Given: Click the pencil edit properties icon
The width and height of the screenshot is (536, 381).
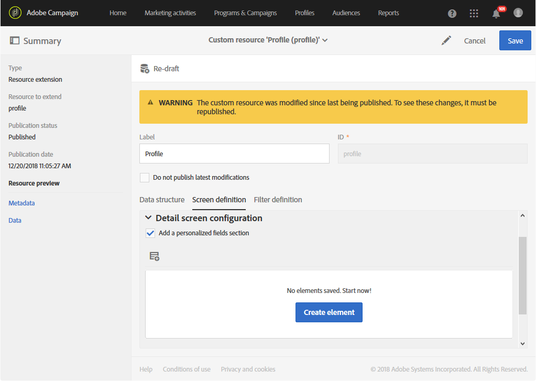Looking at the screenshot, I should 446,40.
